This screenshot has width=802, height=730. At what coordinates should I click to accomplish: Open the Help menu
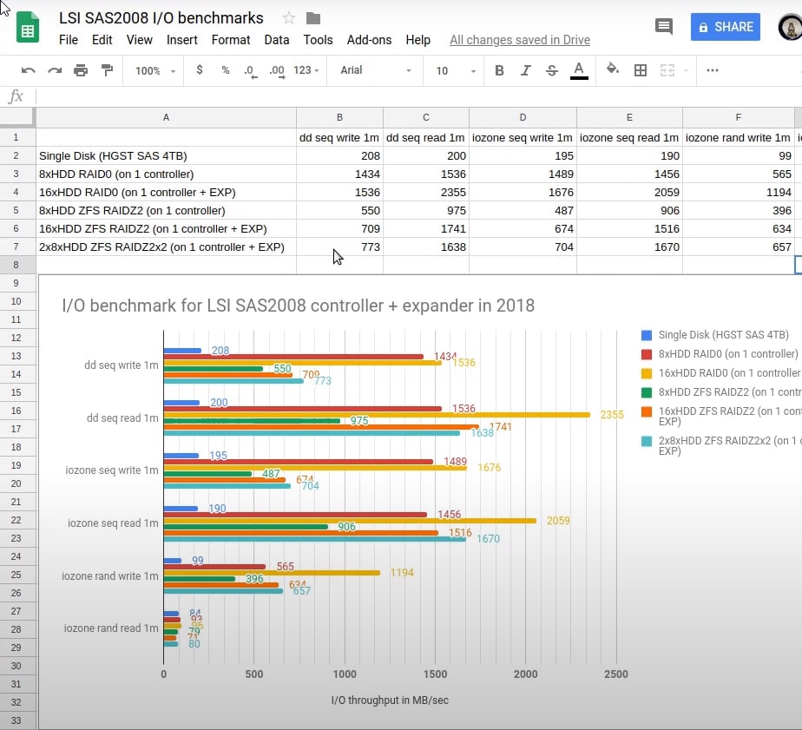[x=417, y=40]
